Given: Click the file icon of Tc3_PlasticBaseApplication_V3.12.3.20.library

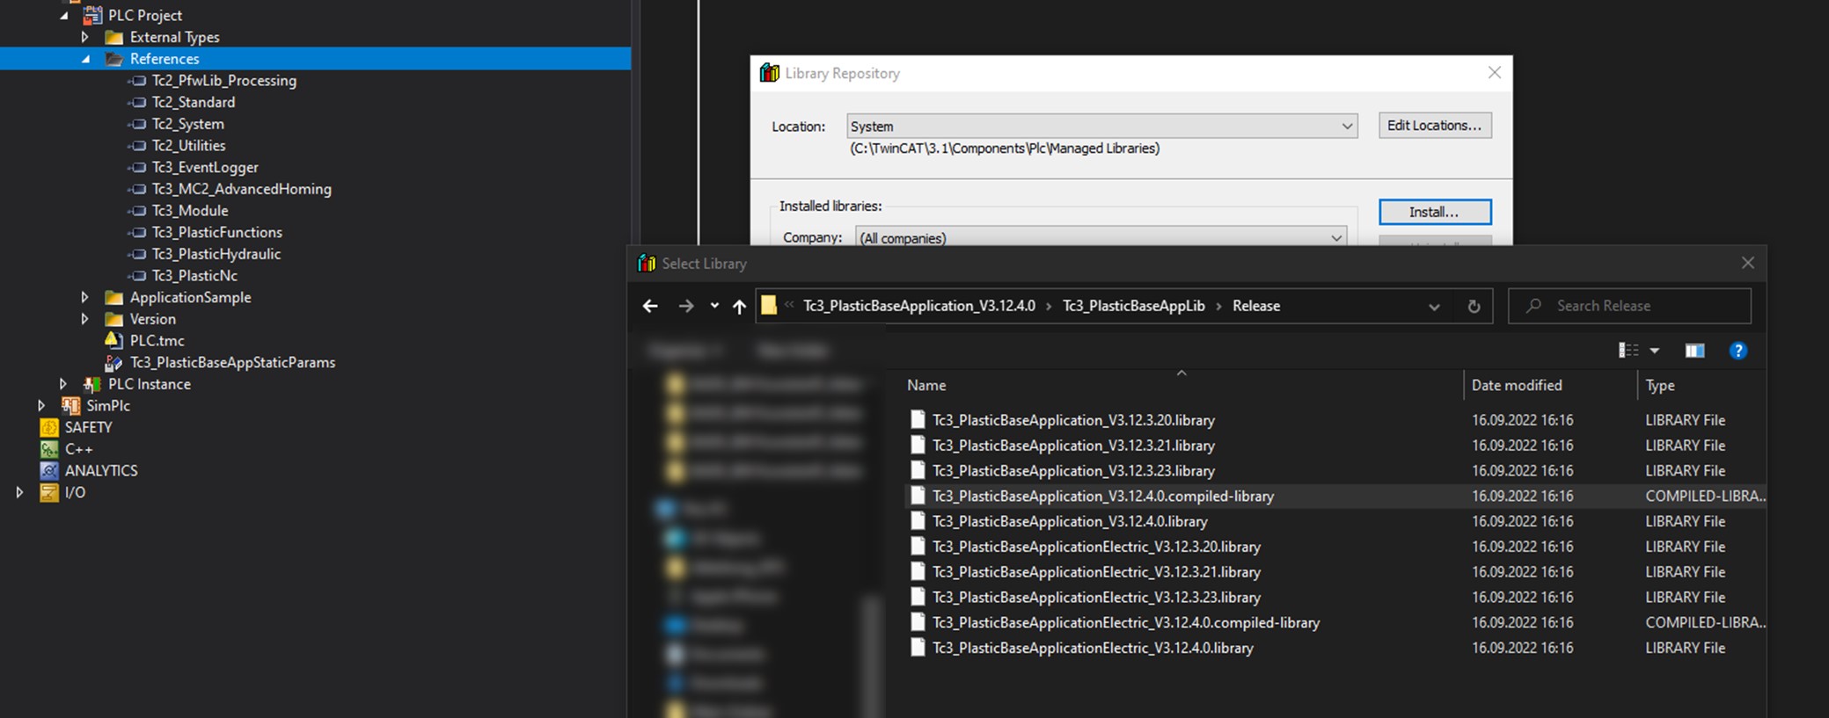Looking at the screenshot, I should tap(918, 420).
